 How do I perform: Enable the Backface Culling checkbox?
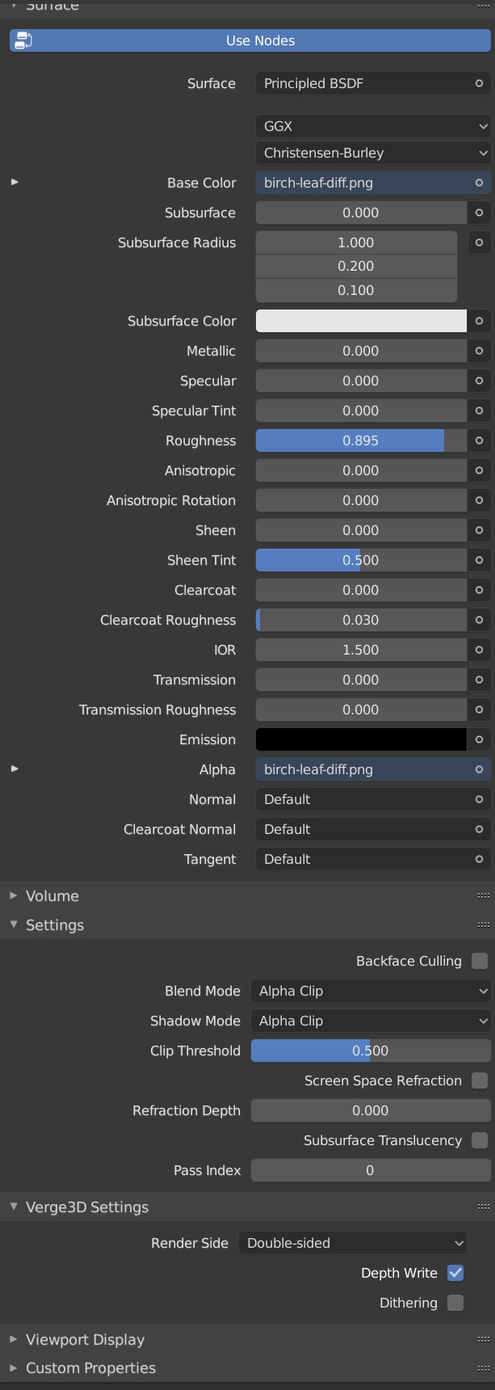(x=480, y=961)
